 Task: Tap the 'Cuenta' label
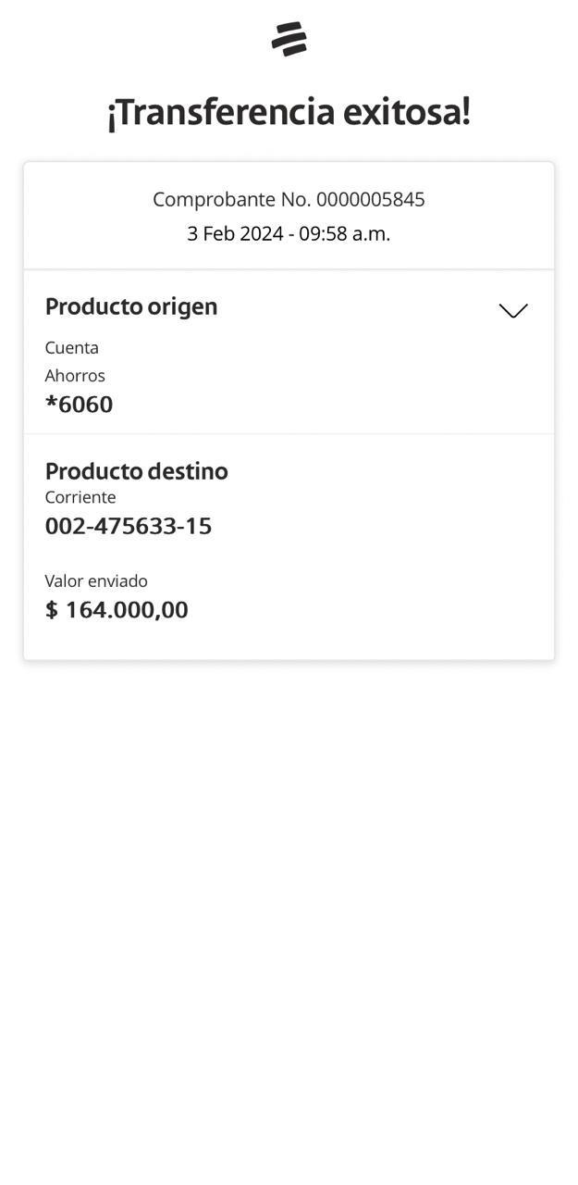tap(72, 347)
